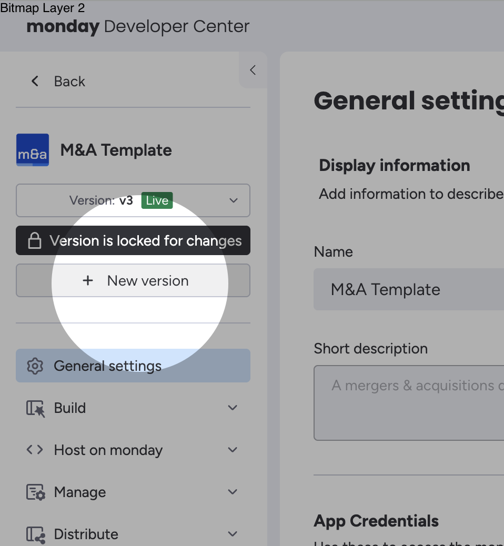Click the plus icon in New version
This screenshot has width=504, height=546.
[x=88, y=280]
